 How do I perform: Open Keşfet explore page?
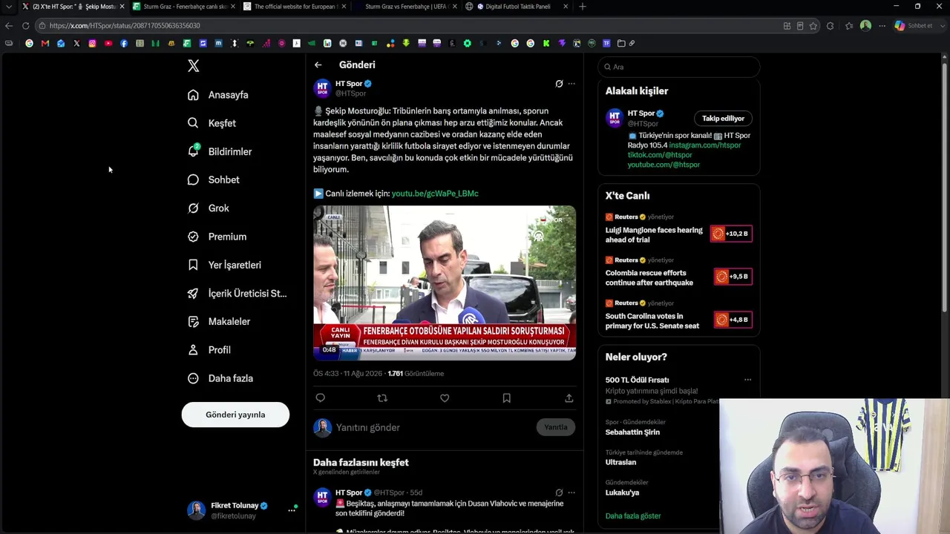point(212,123)
